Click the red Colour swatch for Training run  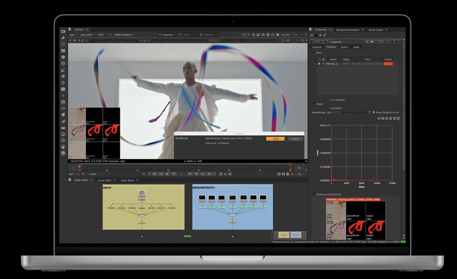388,64
